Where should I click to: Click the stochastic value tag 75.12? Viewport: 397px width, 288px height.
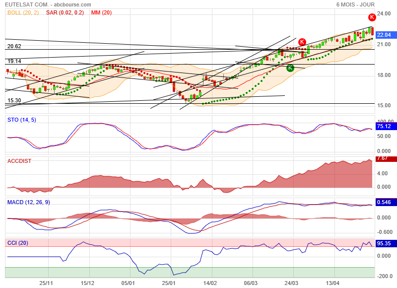pos(386,126)
